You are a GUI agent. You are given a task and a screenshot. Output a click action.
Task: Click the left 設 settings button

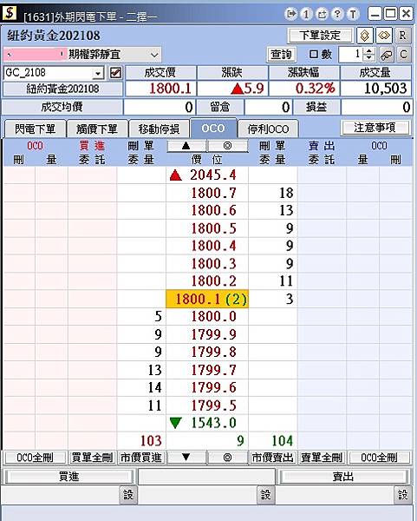click(128, 495)
